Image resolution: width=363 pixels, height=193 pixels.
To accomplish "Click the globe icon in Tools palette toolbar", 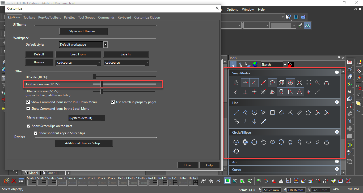I will point(255,64).
